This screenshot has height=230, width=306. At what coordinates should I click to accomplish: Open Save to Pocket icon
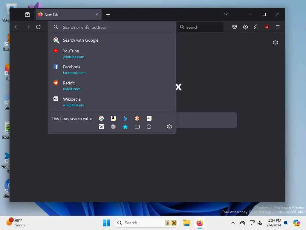coord(235,27)
